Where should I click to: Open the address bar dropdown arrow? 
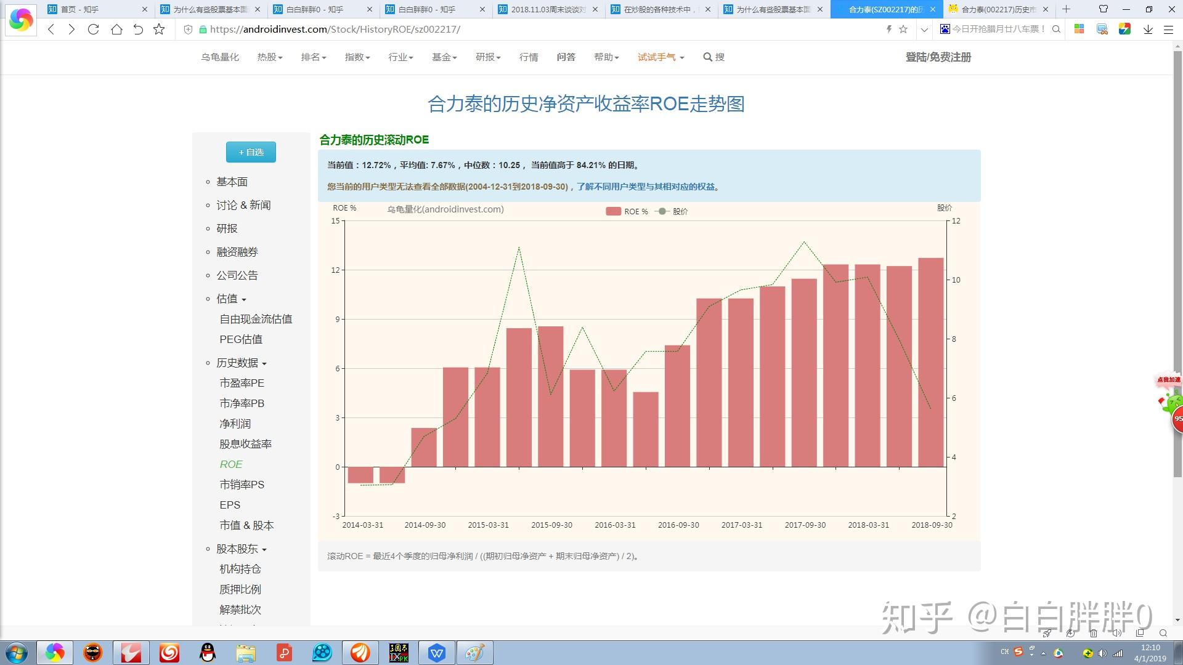tap(924, 30)
